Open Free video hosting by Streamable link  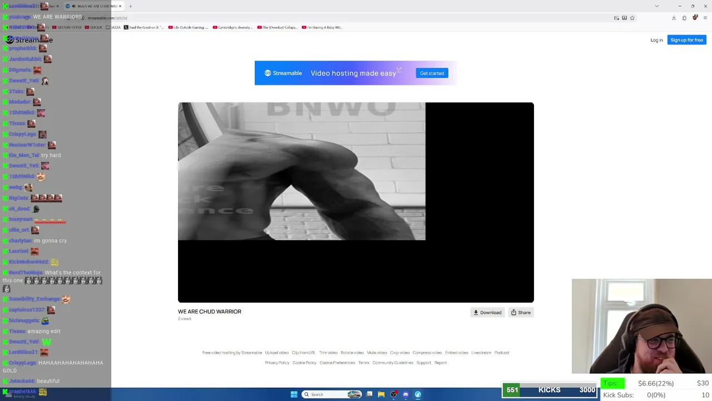pyautogui.click(x=232, y=353)
